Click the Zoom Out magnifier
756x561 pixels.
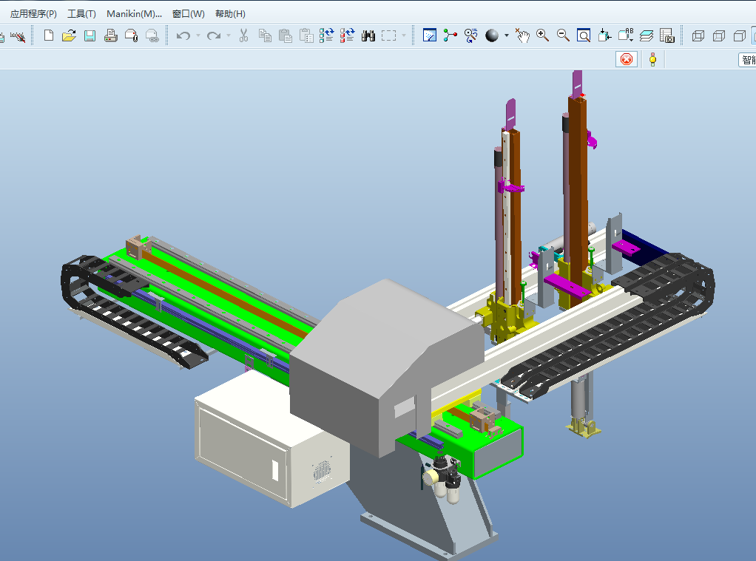tap(563, 35)
